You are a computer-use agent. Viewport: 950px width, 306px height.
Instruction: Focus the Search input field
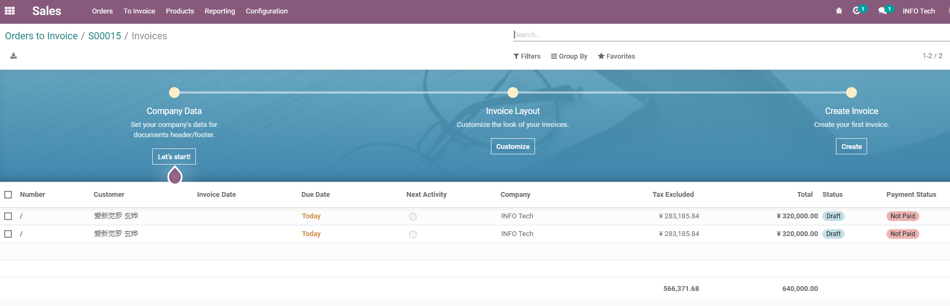coord(731,35)
